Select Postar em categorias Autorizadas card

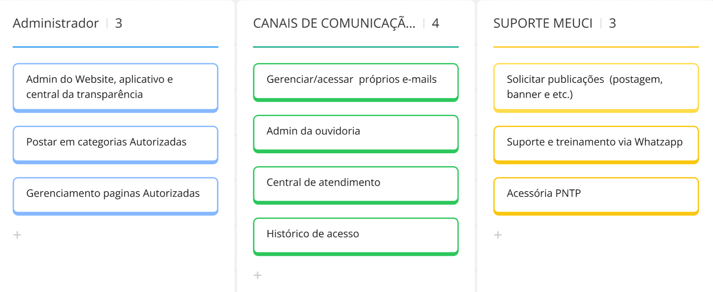coord(115,142)
